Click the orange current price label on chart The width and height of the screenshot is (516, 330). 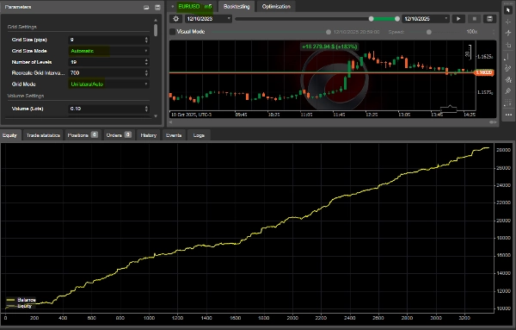click(x=483, y=72)
